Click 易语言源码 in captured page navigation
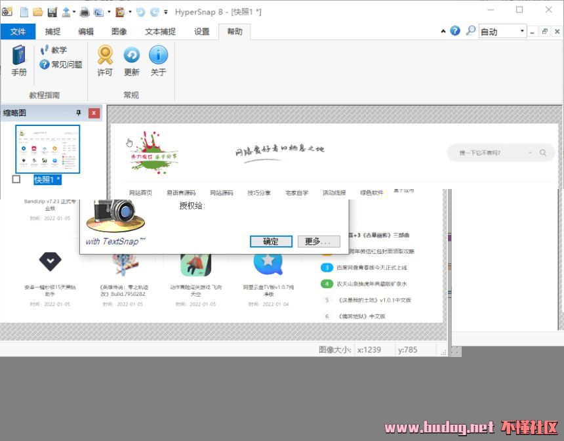Screen dimensions: 564x441 181,193
